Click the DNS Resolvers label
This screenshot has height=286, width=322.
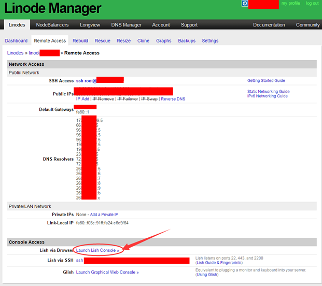[58, 159]
